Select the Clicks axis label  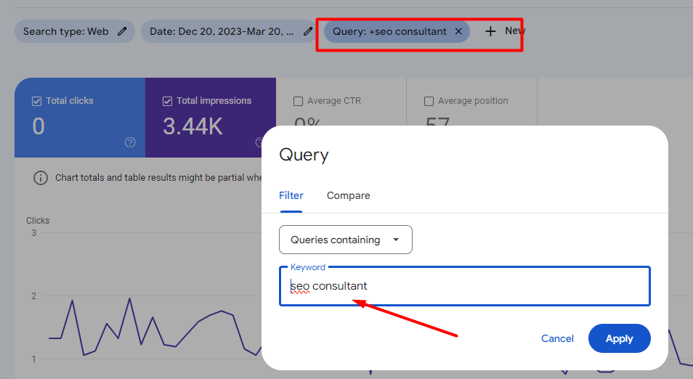(x=38, y=221)
